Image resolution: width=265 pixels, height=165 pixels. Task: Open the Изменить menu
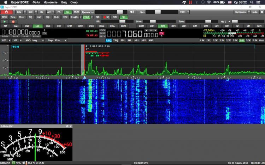tap(51, 2)
